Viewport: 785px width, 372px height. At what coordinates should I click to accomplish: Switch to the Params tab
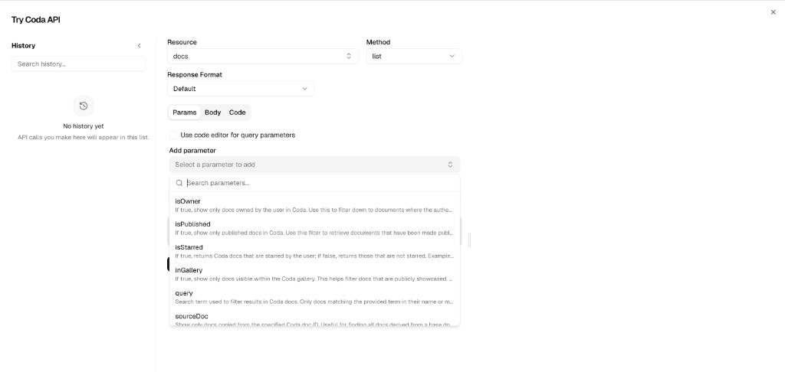[x=185, y=113]
